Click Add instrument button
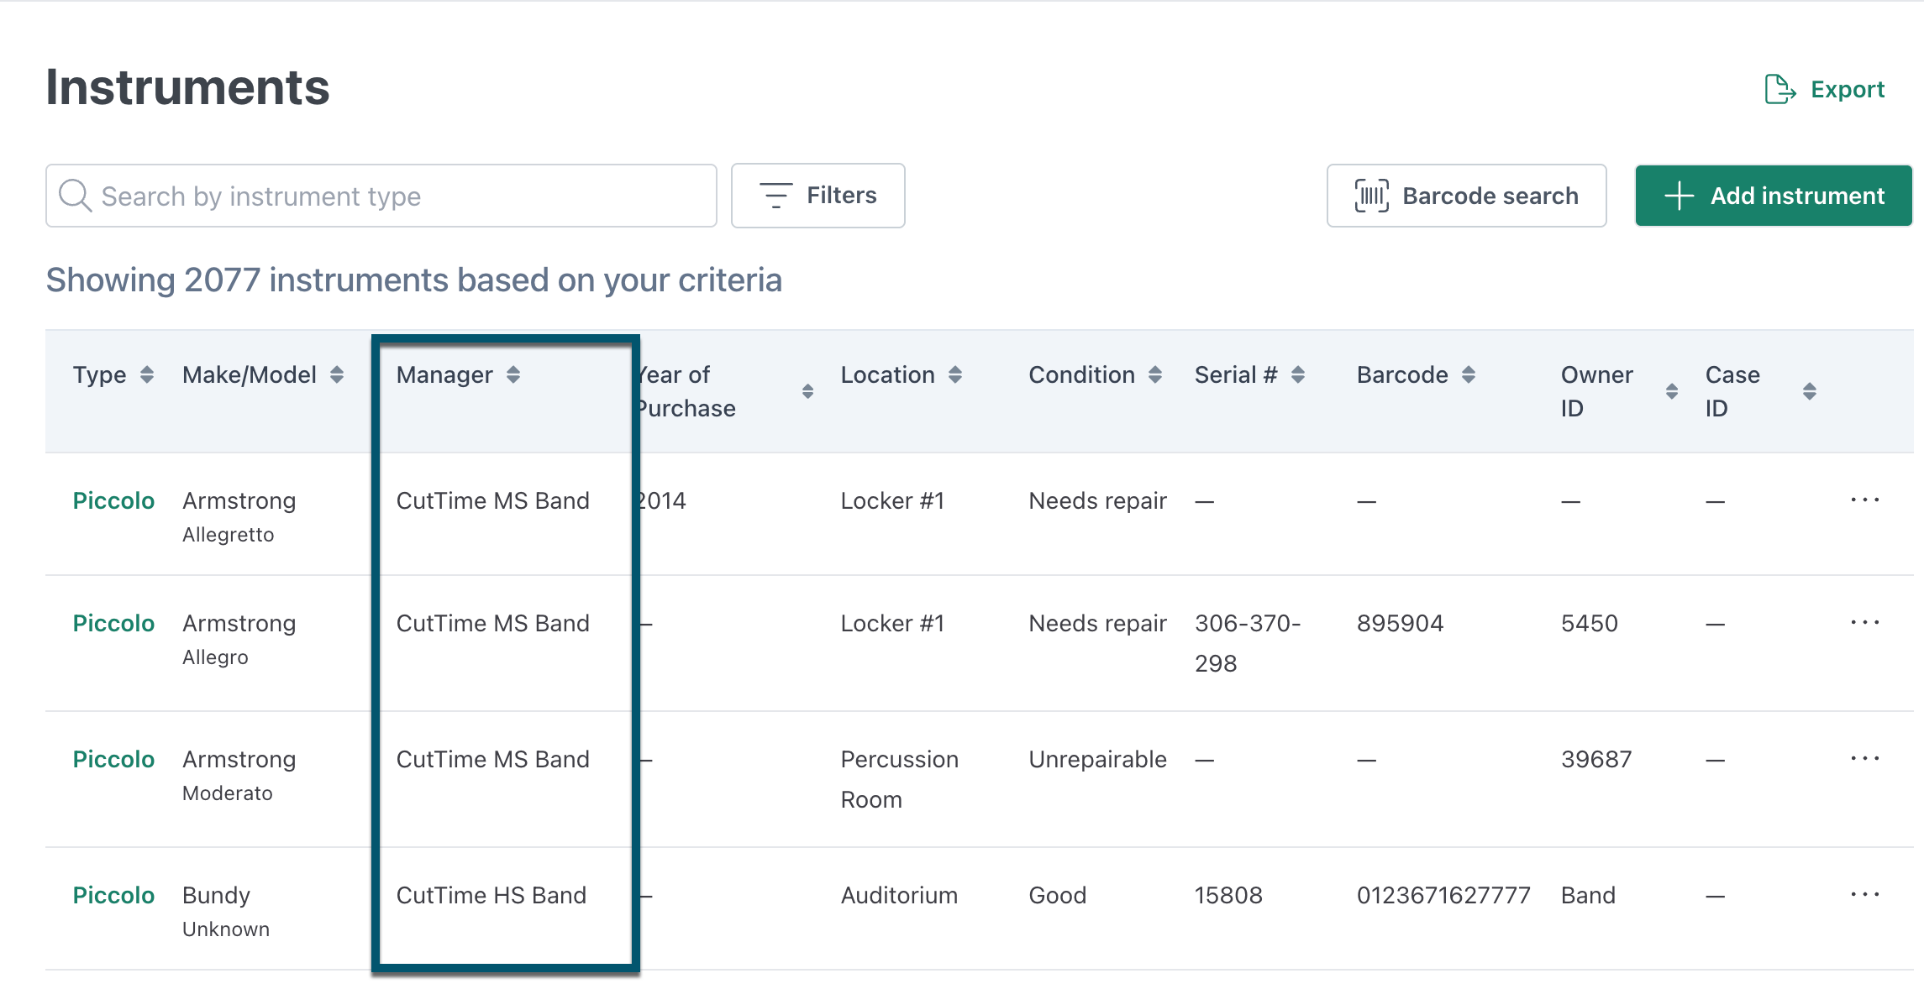 coord(1774,196)
